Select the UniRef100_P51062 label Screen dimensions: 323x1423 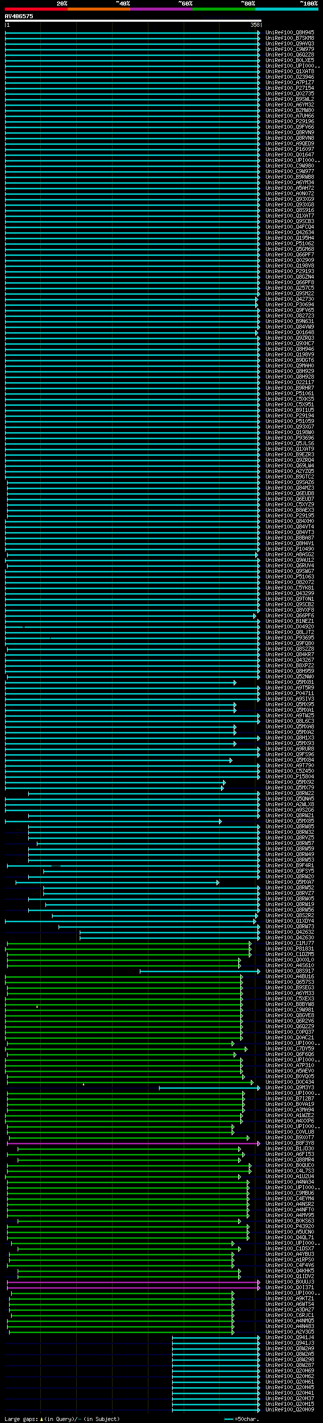coord(290,244)
